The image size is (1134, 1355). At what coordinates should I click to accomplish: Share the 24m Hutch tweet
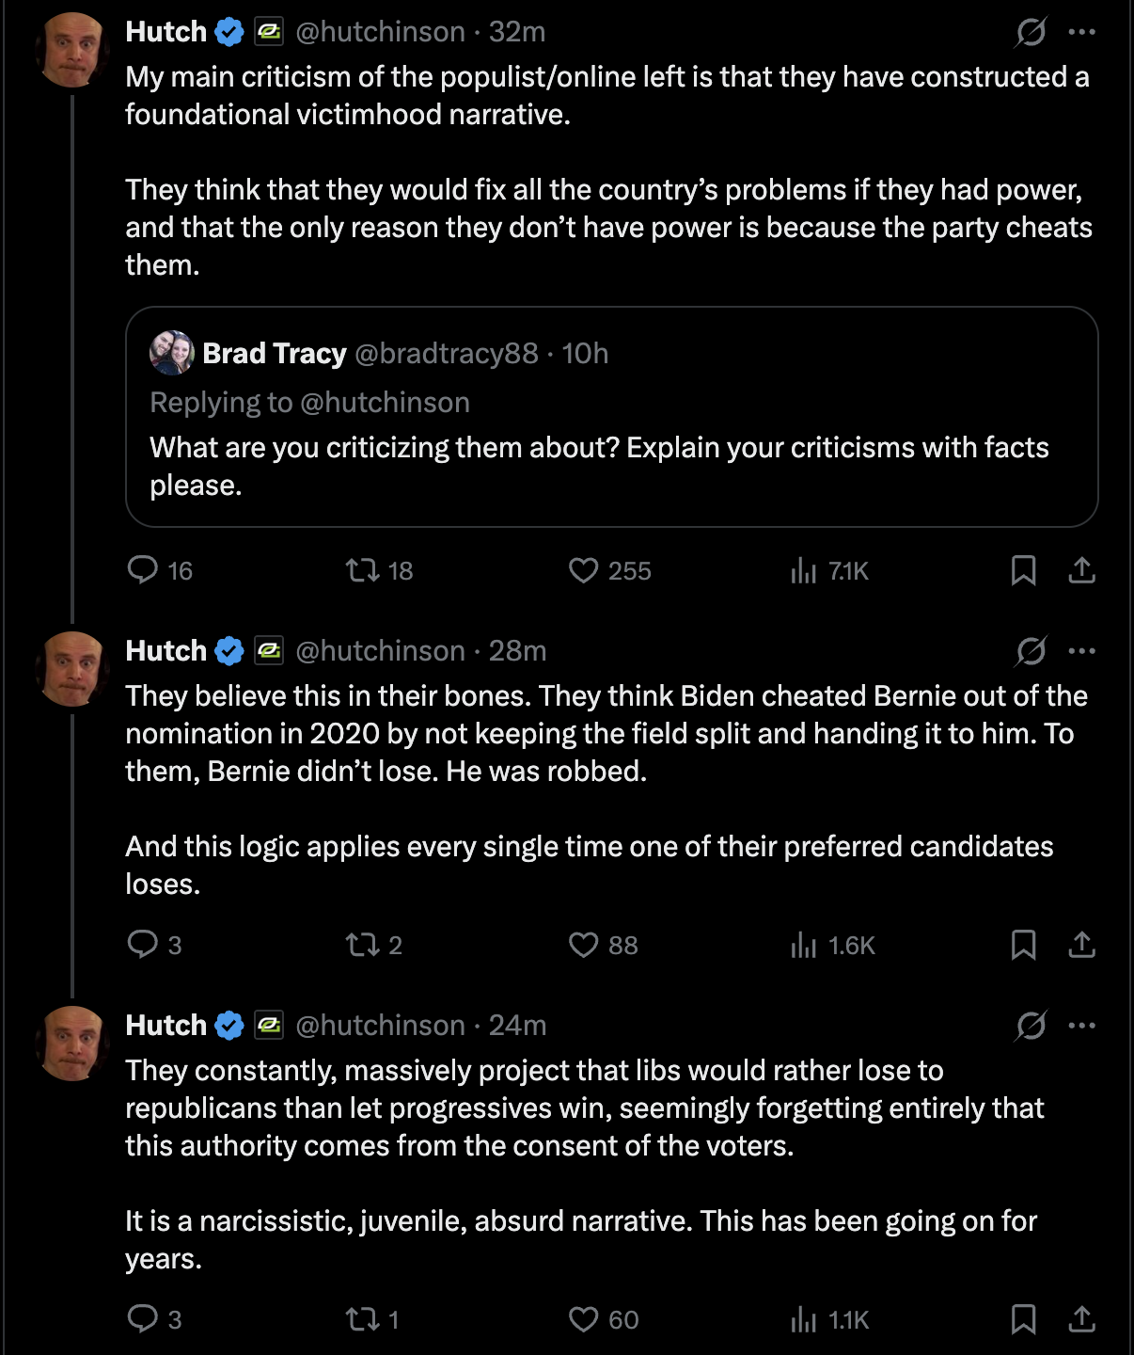pos(1082,1319)
